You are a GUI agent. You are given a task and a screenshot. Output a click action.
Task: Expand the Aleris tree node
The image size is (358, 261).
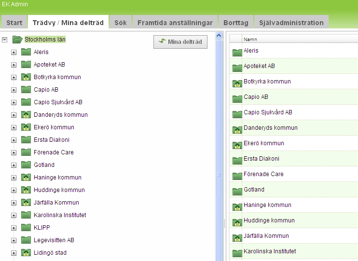click(14, 52)
